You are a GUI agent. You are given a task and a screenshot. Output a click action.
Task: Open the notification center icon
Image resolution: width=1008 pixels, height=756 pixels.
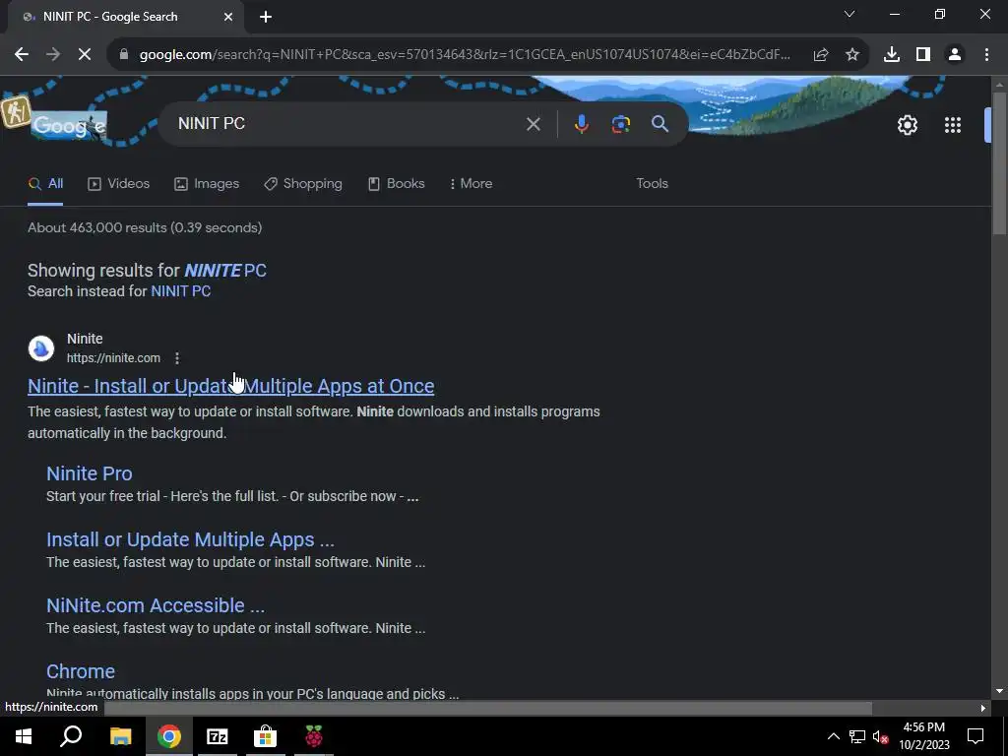click(x=976, y=736)
